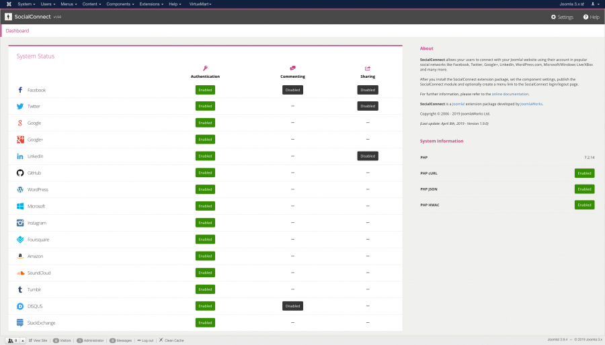Click the Sharing arrow icon
The width and height of the screenshot is (605, 345).
pos(368,68)
